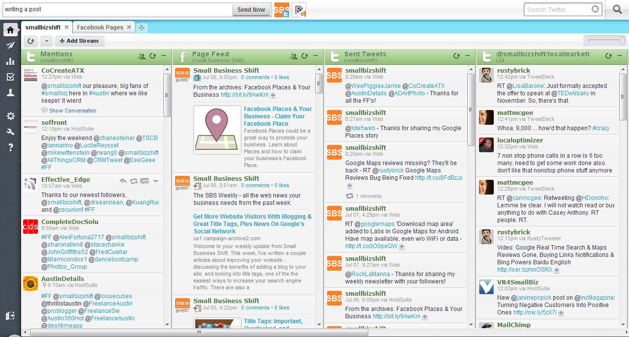The height and width of the screenshot is (337, 629).
Task: Click the people icon in Mentions header
Action: pos(142,56)
